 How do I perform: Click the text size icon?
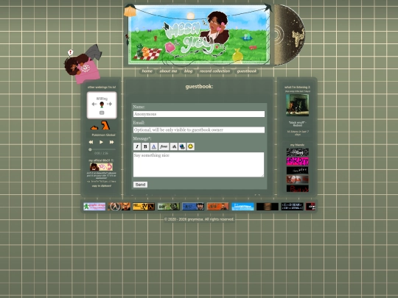174,146
